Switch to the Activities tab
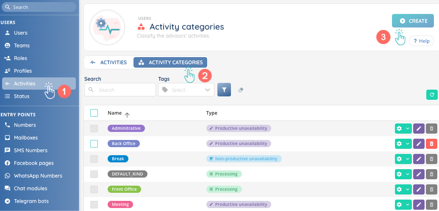Screen dimensions: 439x211 109,63
